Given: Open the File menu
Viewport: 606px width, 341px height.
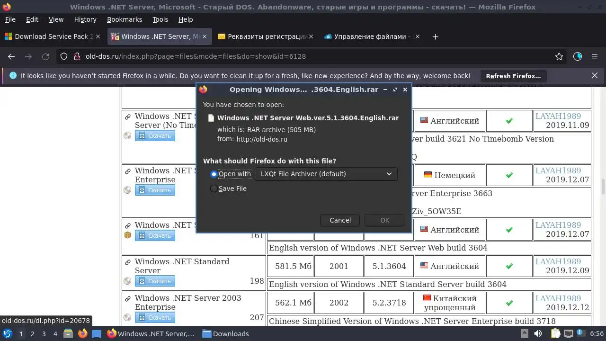Looking at the screenshot, I should (x=10, y=19).
